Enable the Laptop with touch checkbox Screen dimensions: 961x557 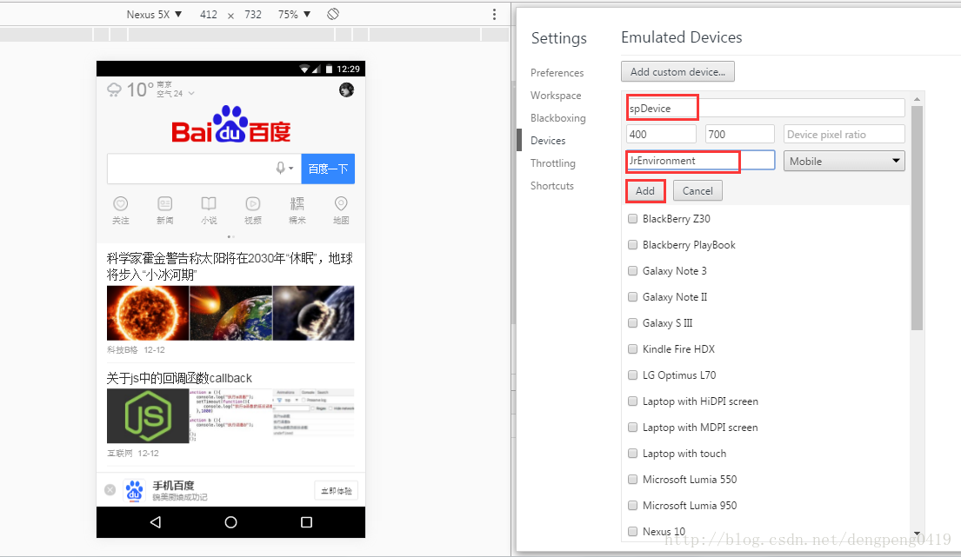[x=632, y=454]
